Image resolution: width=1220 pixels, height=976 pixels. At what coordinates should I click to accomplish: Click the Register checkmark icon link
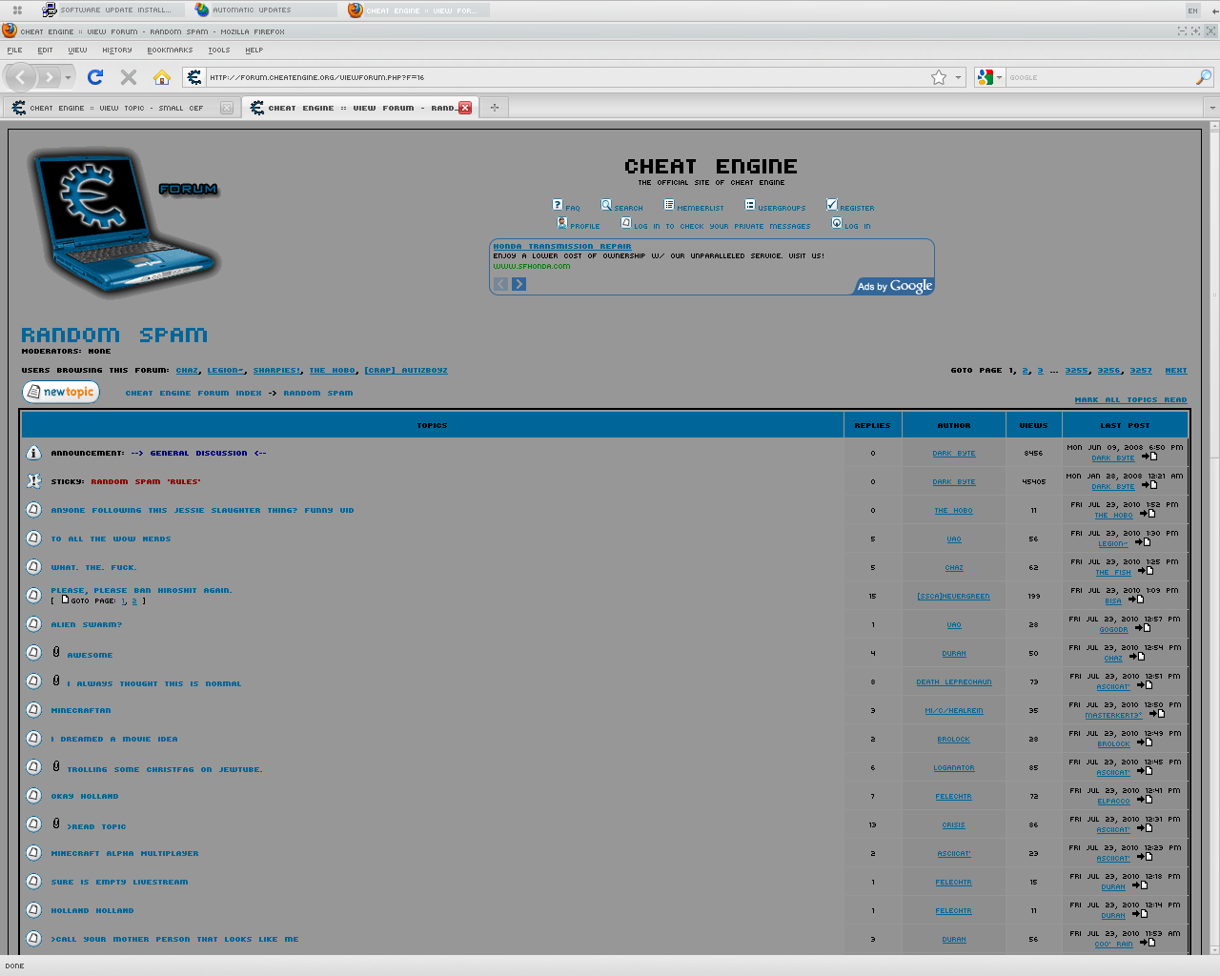coord(831,205)
